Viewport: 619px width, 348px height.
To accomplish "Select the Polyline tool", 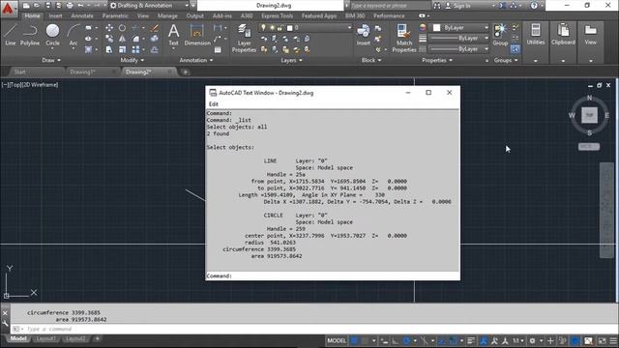I will pyautogui.click(x=30, y=35).
